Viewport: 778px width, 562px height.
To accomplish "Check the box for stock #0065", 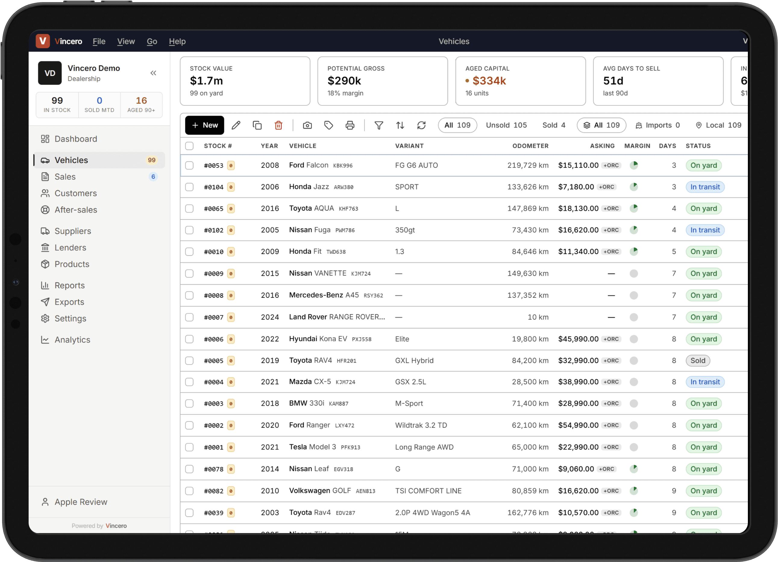I will [x=189, y=209].
